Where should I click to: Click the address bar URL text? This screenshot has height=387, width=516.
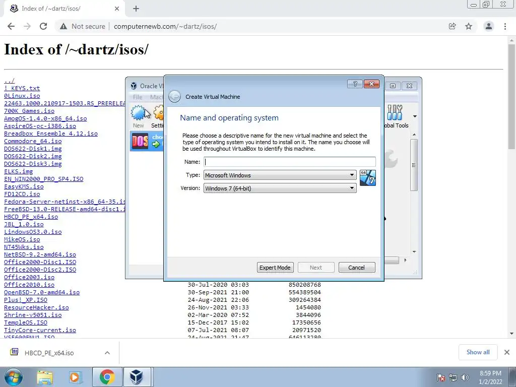165,26
